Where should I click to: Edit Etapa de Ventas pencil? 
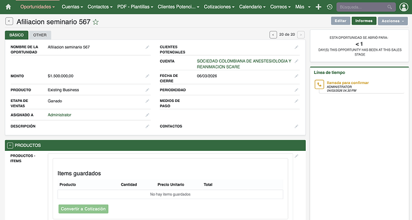click(x=147, y=101)
